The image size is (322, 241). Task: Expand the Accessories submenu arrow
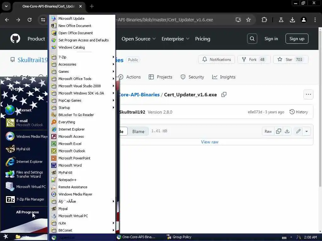point(113,64)
